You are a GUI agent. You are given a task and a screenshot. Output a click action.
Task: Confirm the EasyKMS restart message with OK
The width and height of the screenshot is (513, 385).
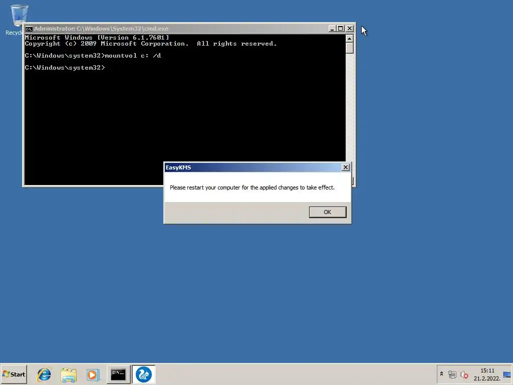tap(328, 212)
